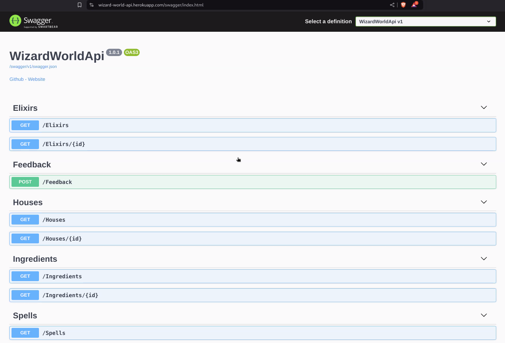Screen dimensions: 505x343
Task: Collapse the Elixirs section chevron
Action: click(x=484, y=107)
